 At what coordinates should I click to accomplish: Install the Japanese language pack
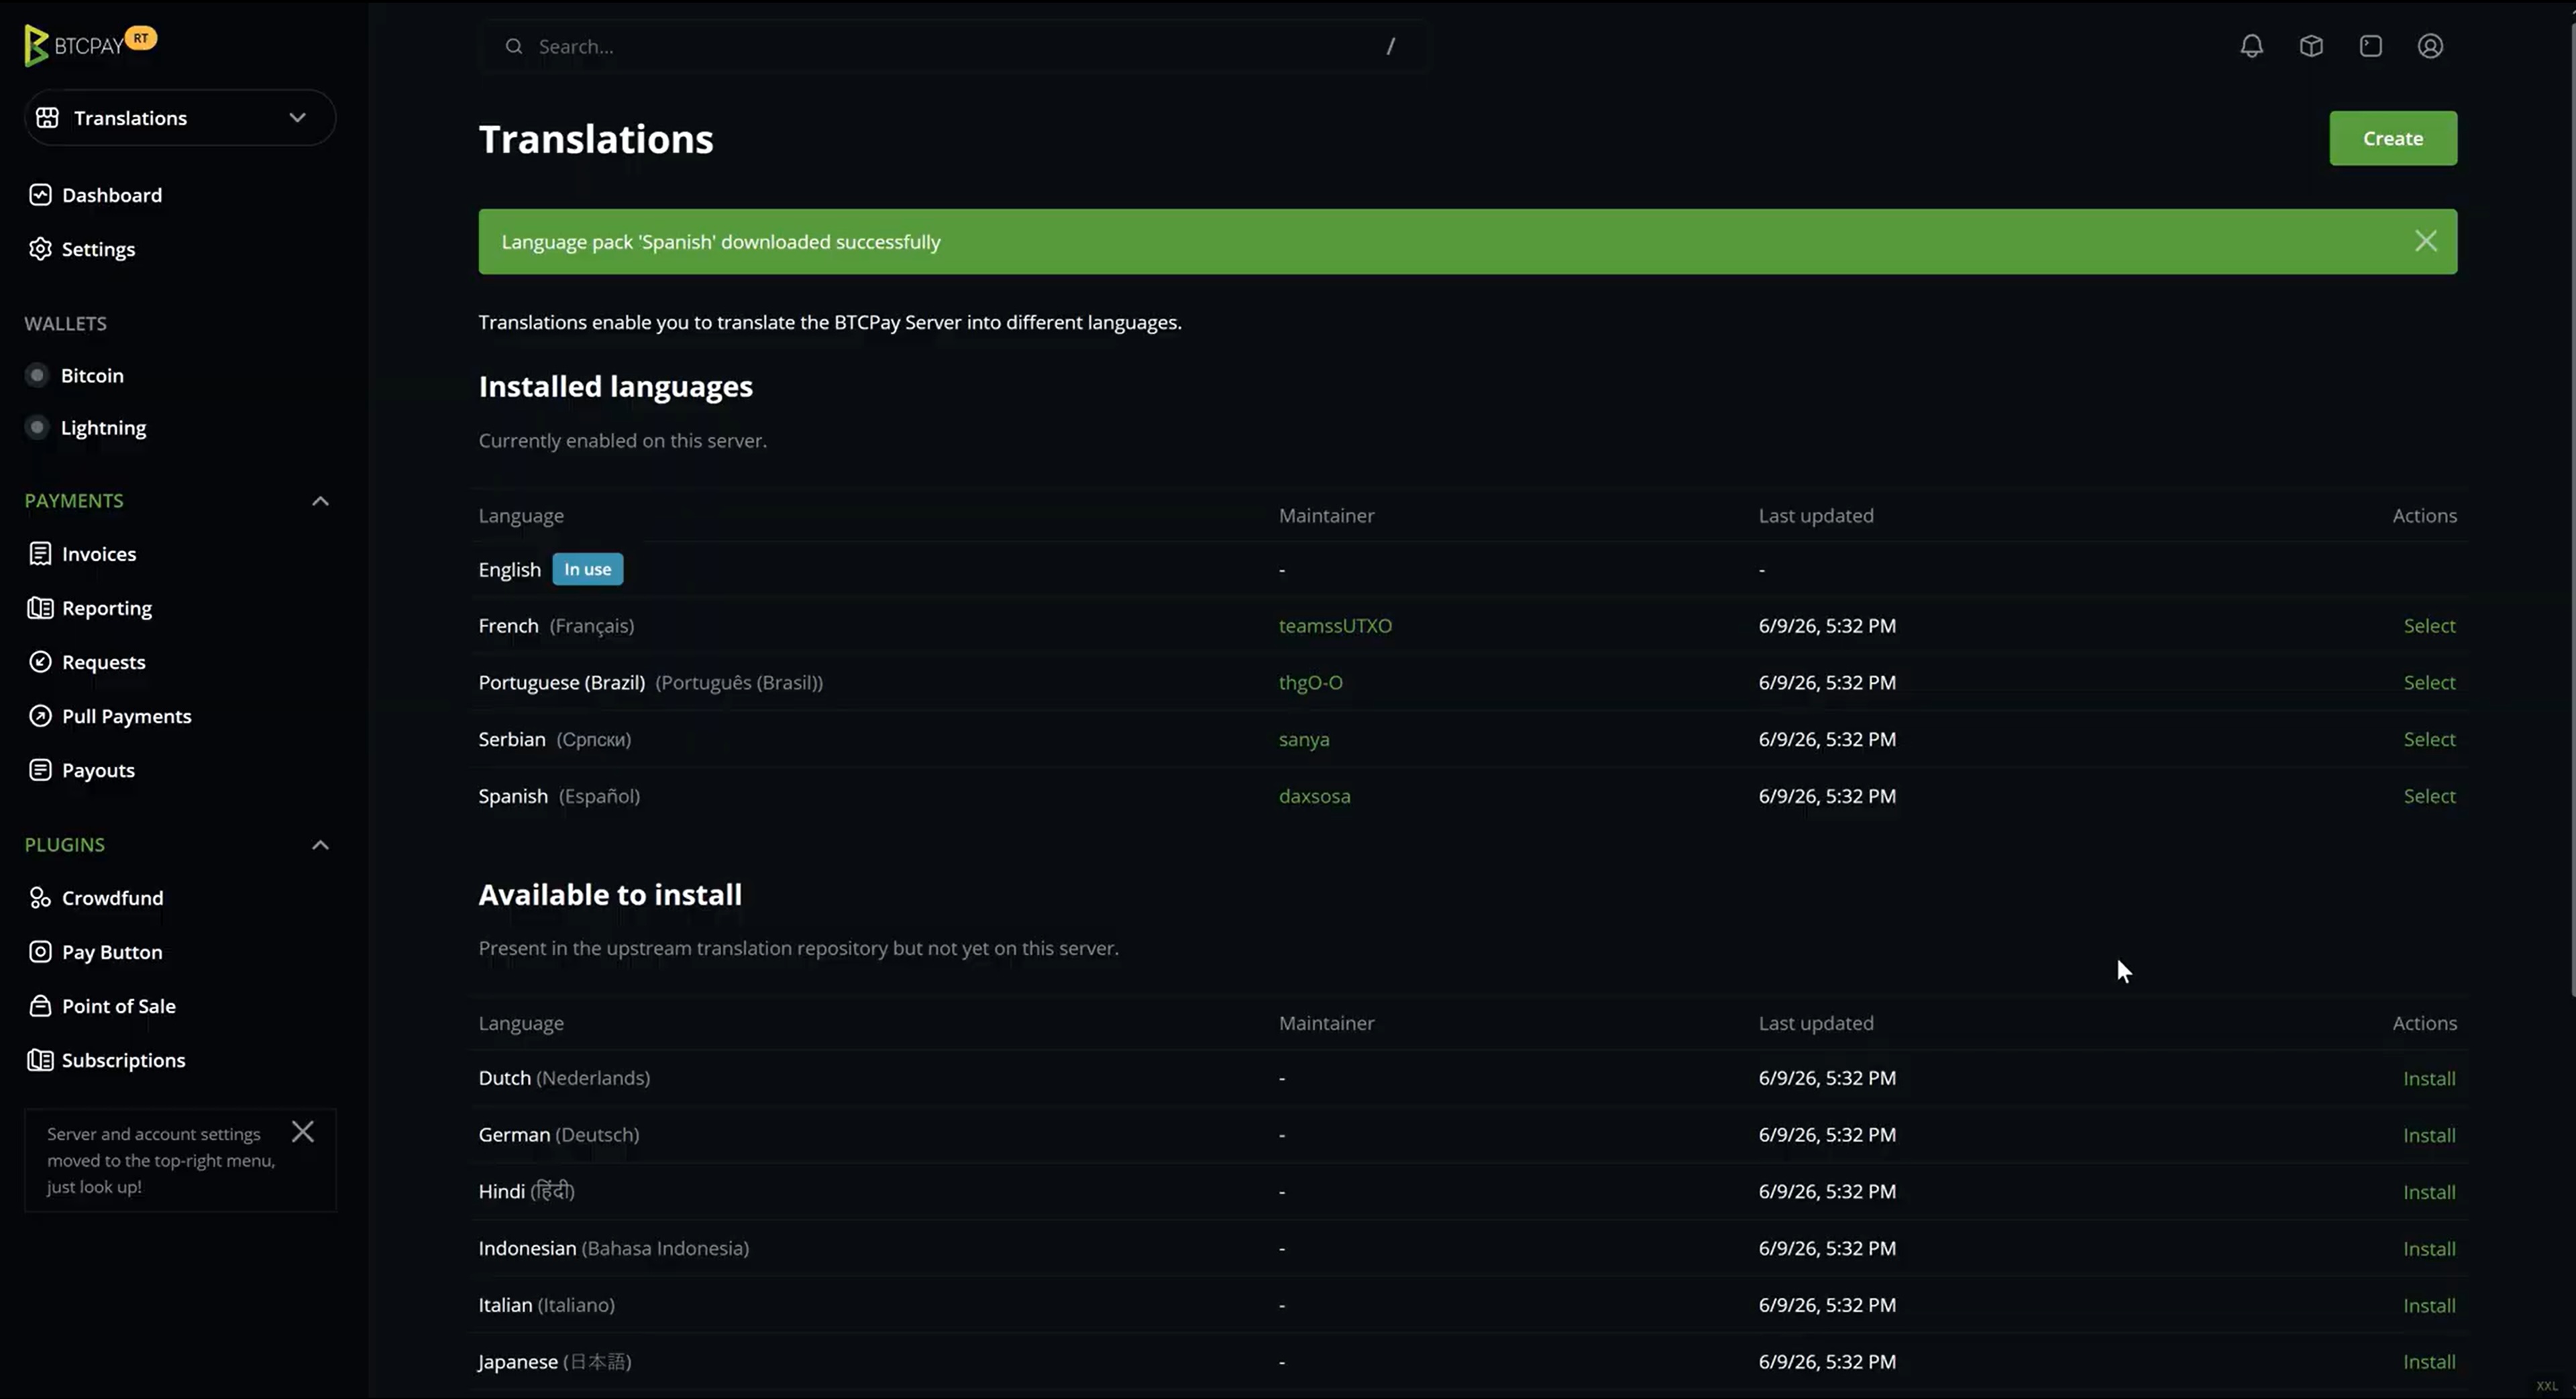2429,1362
